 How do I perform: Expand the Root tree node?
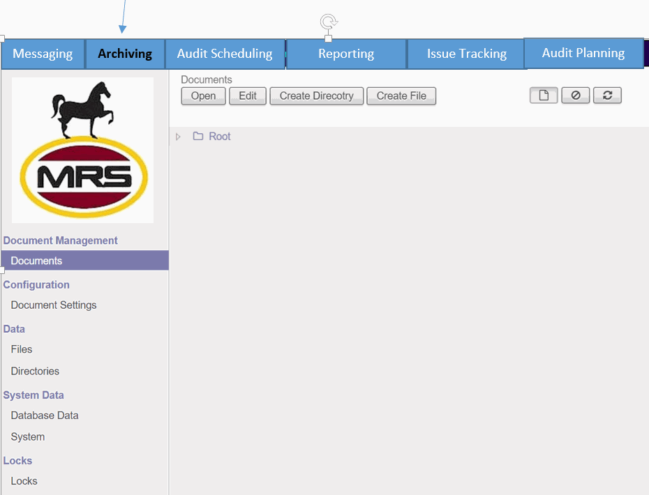click(x=178, y=136)
